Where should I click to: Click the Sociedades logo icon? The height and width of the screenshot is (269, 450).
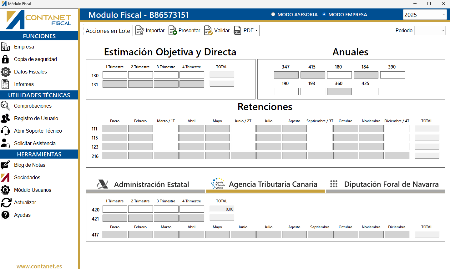pos(5,177)
